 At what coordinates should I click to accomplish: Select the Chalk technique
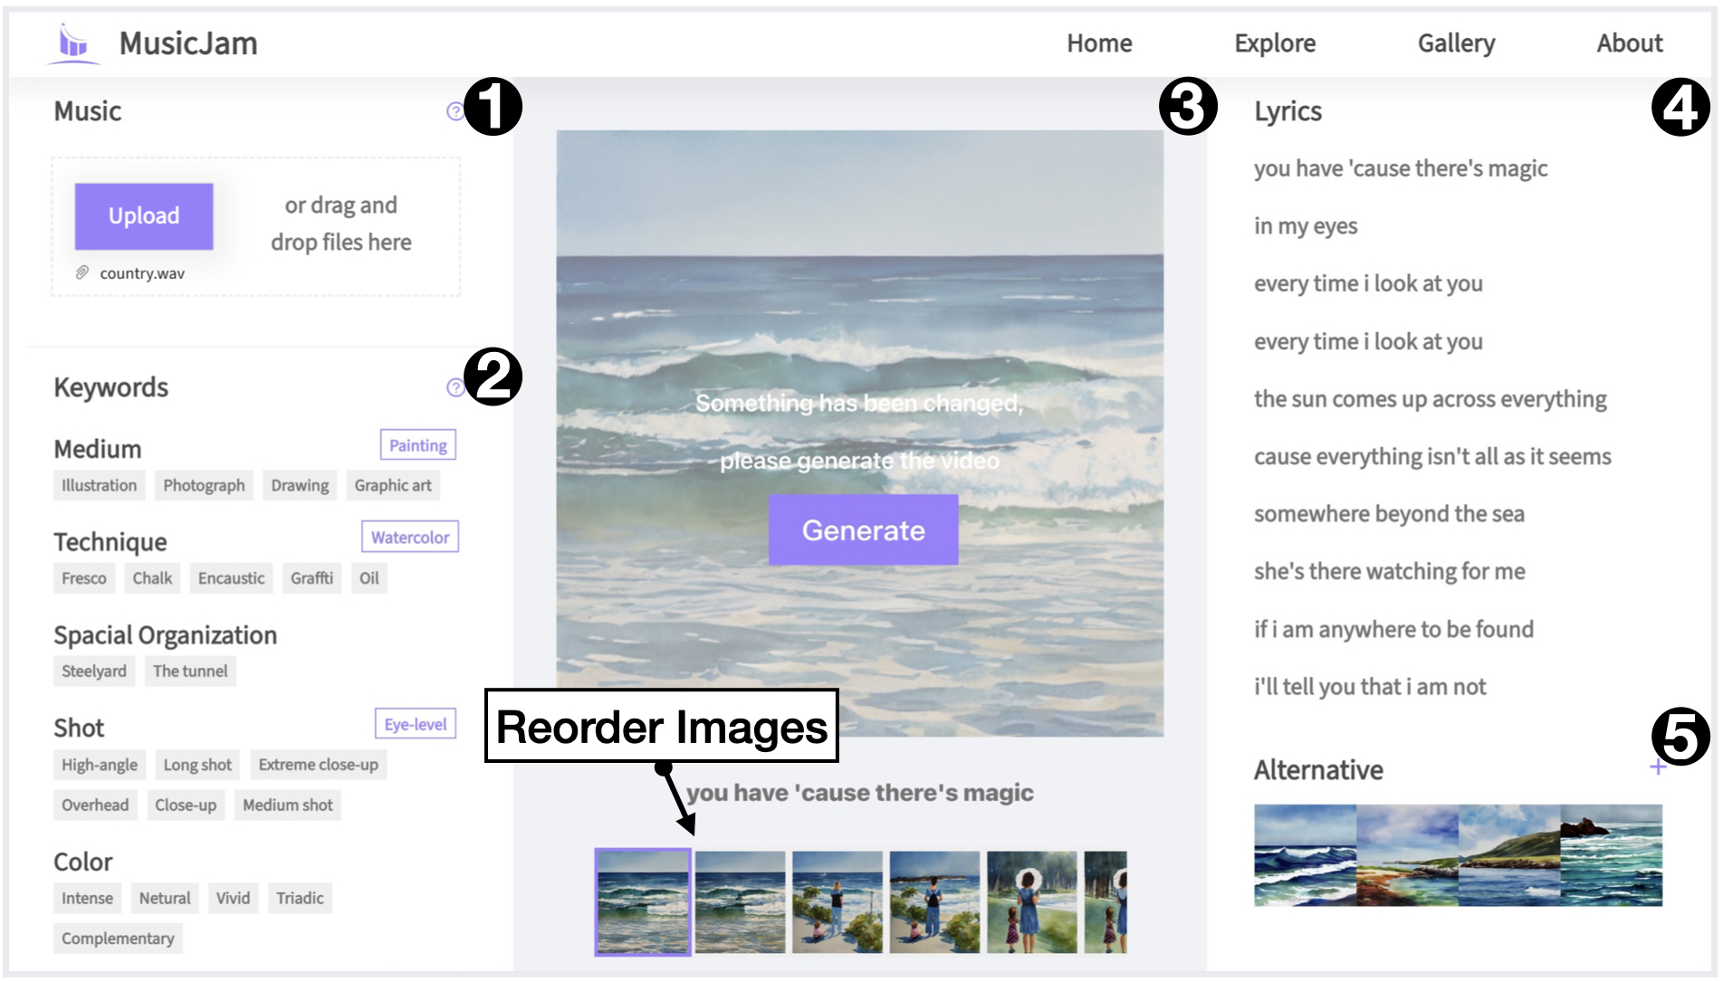click(152, 578)
